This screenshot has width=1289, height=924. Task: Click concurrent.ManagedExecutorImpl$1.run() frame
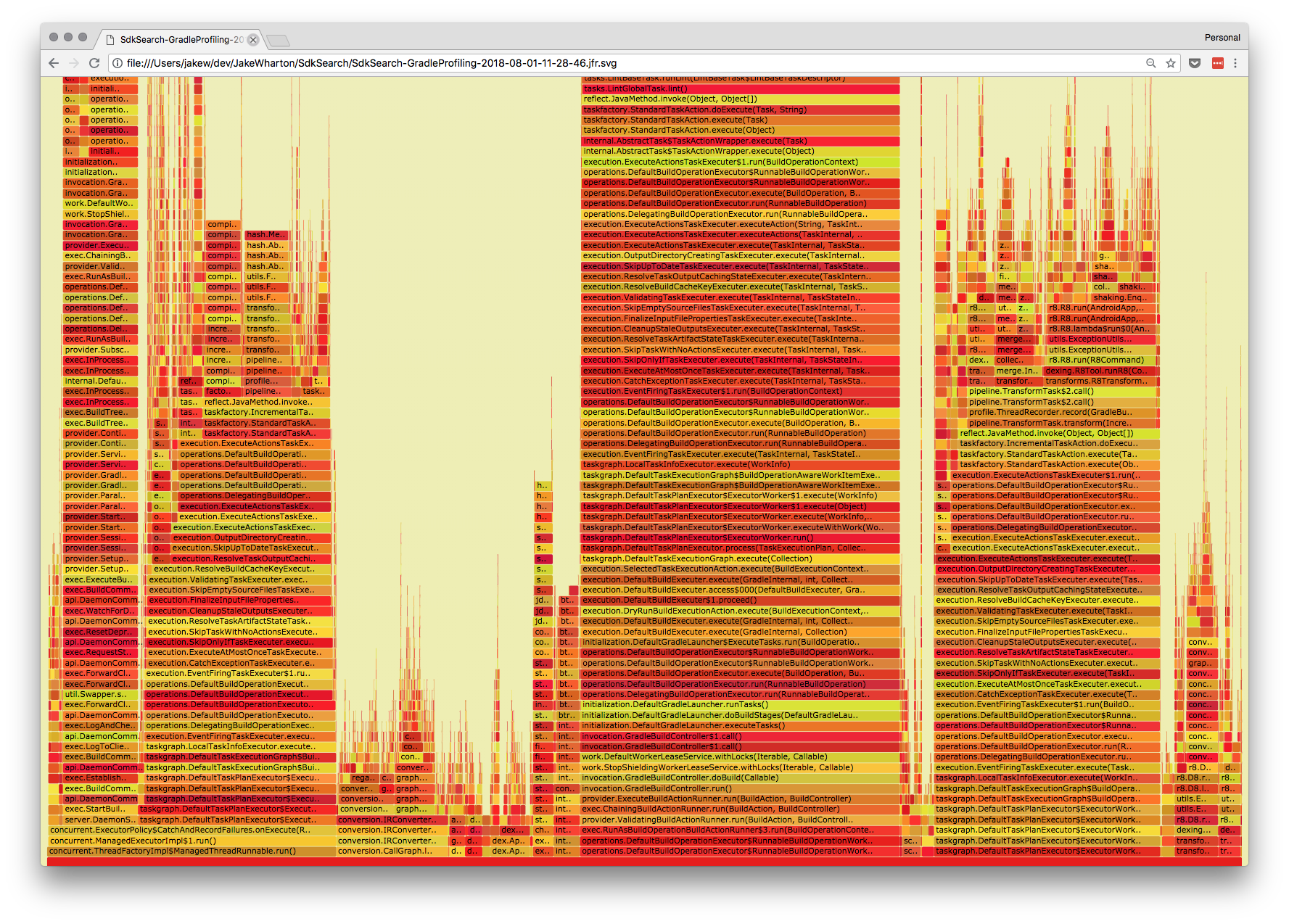[192, 841]
